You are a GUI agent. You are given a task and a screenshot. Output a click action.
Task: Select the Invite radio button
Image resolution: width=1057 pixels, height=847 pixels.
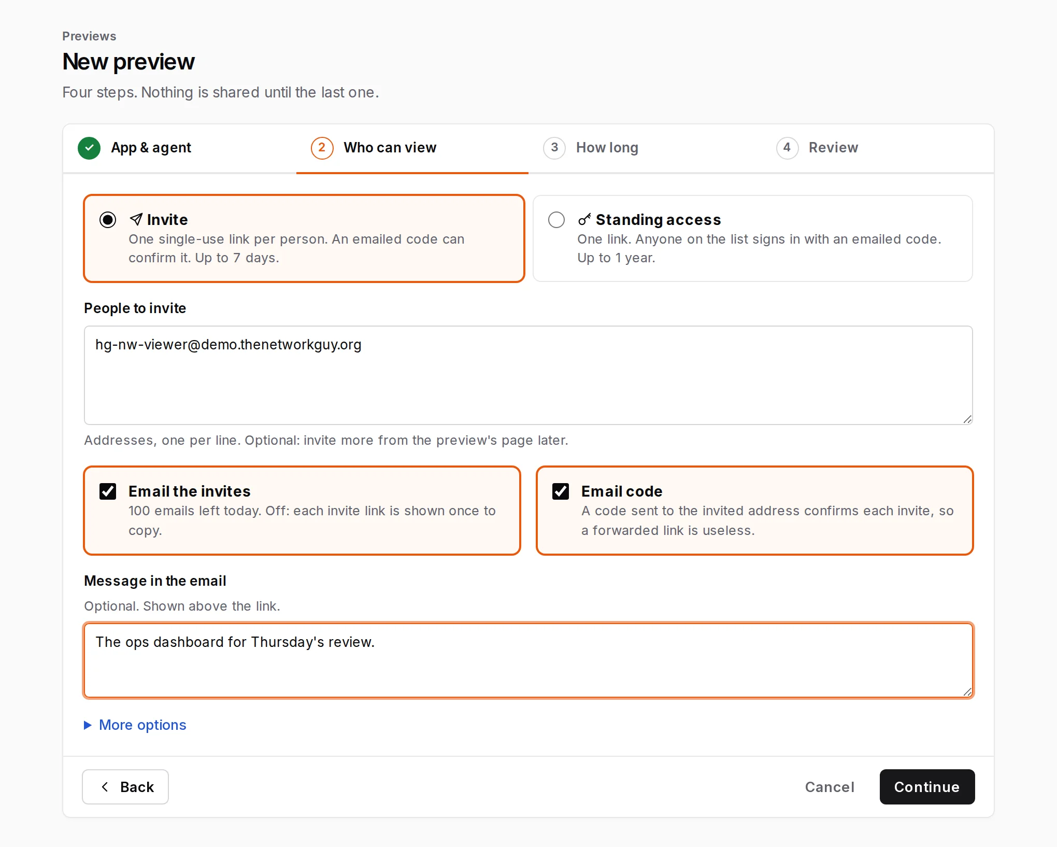[108, 220]
